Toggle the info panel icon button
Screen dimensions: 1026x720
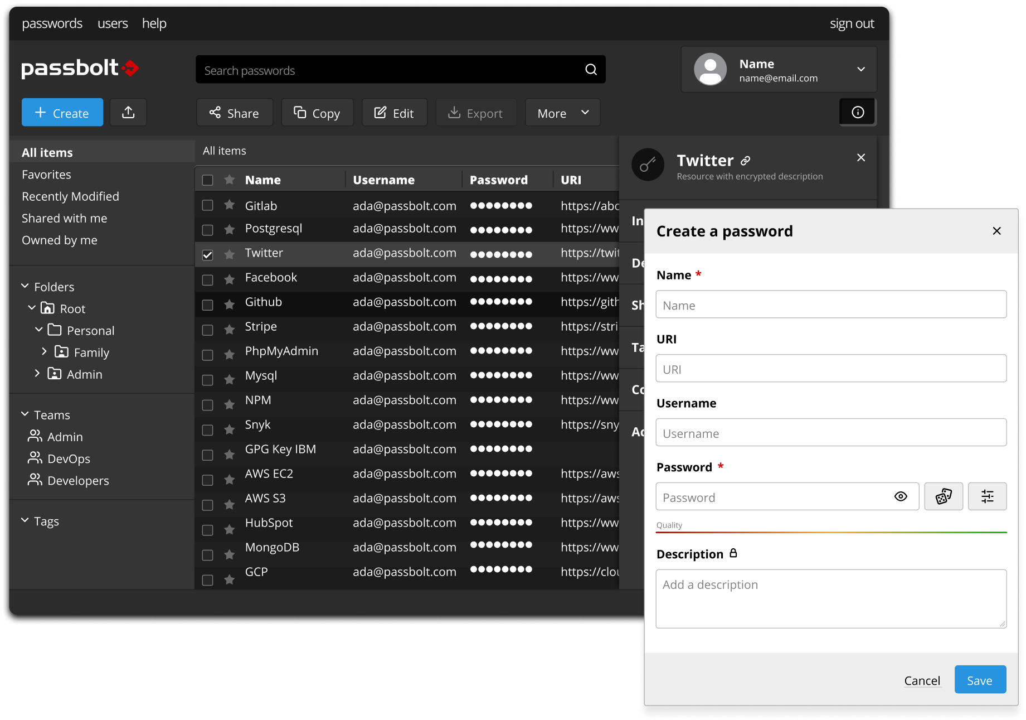[x=858, y=113]
